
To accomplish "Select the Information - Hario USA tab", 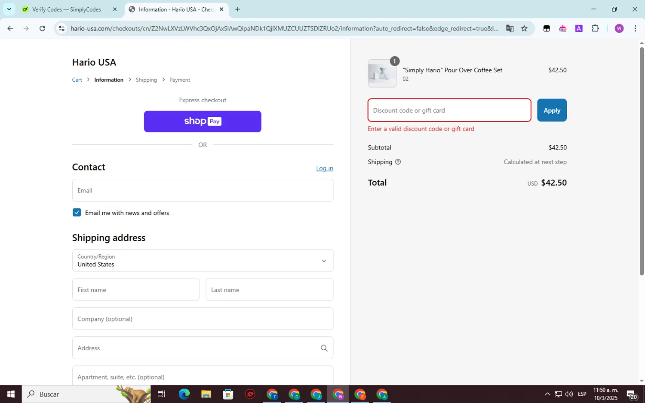I will click(176, 9).
